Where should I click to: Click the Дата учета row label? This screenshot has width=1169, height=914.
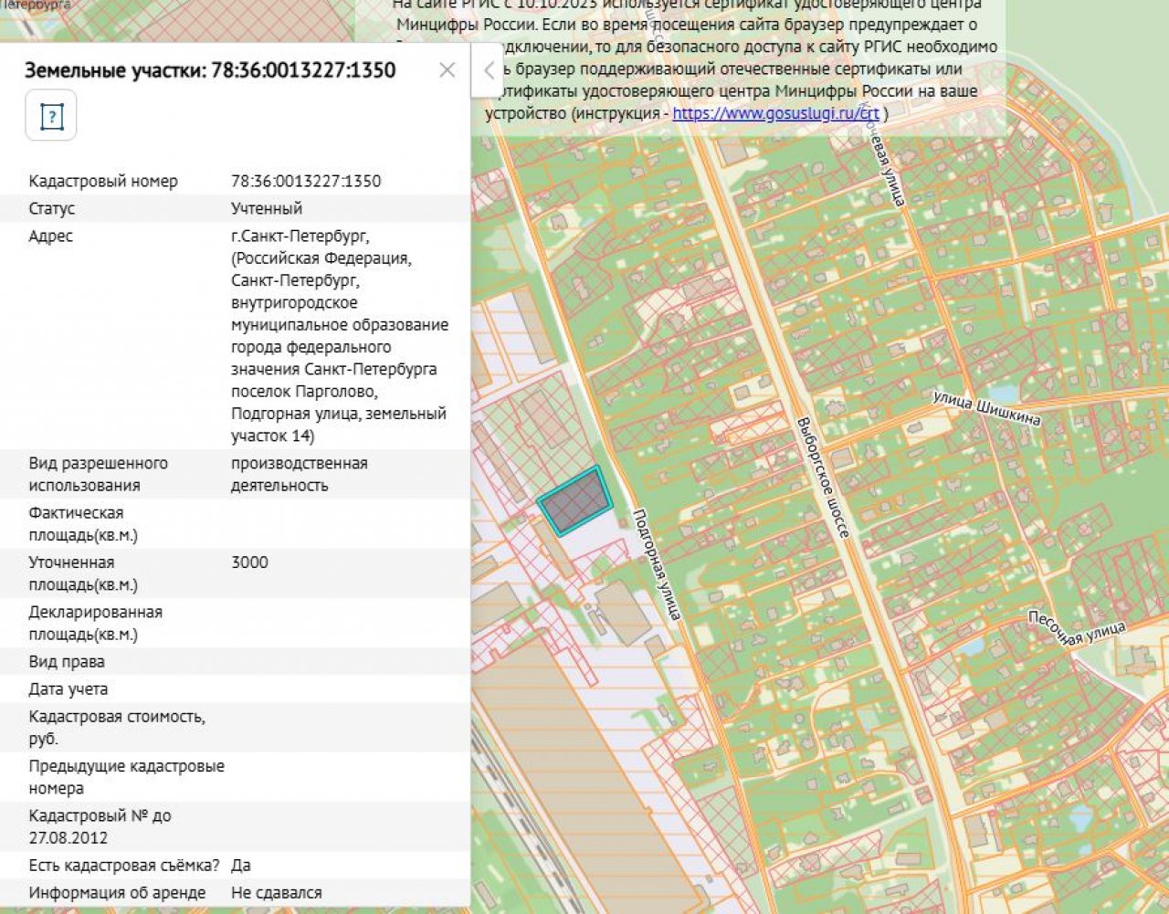pos(68,688)
